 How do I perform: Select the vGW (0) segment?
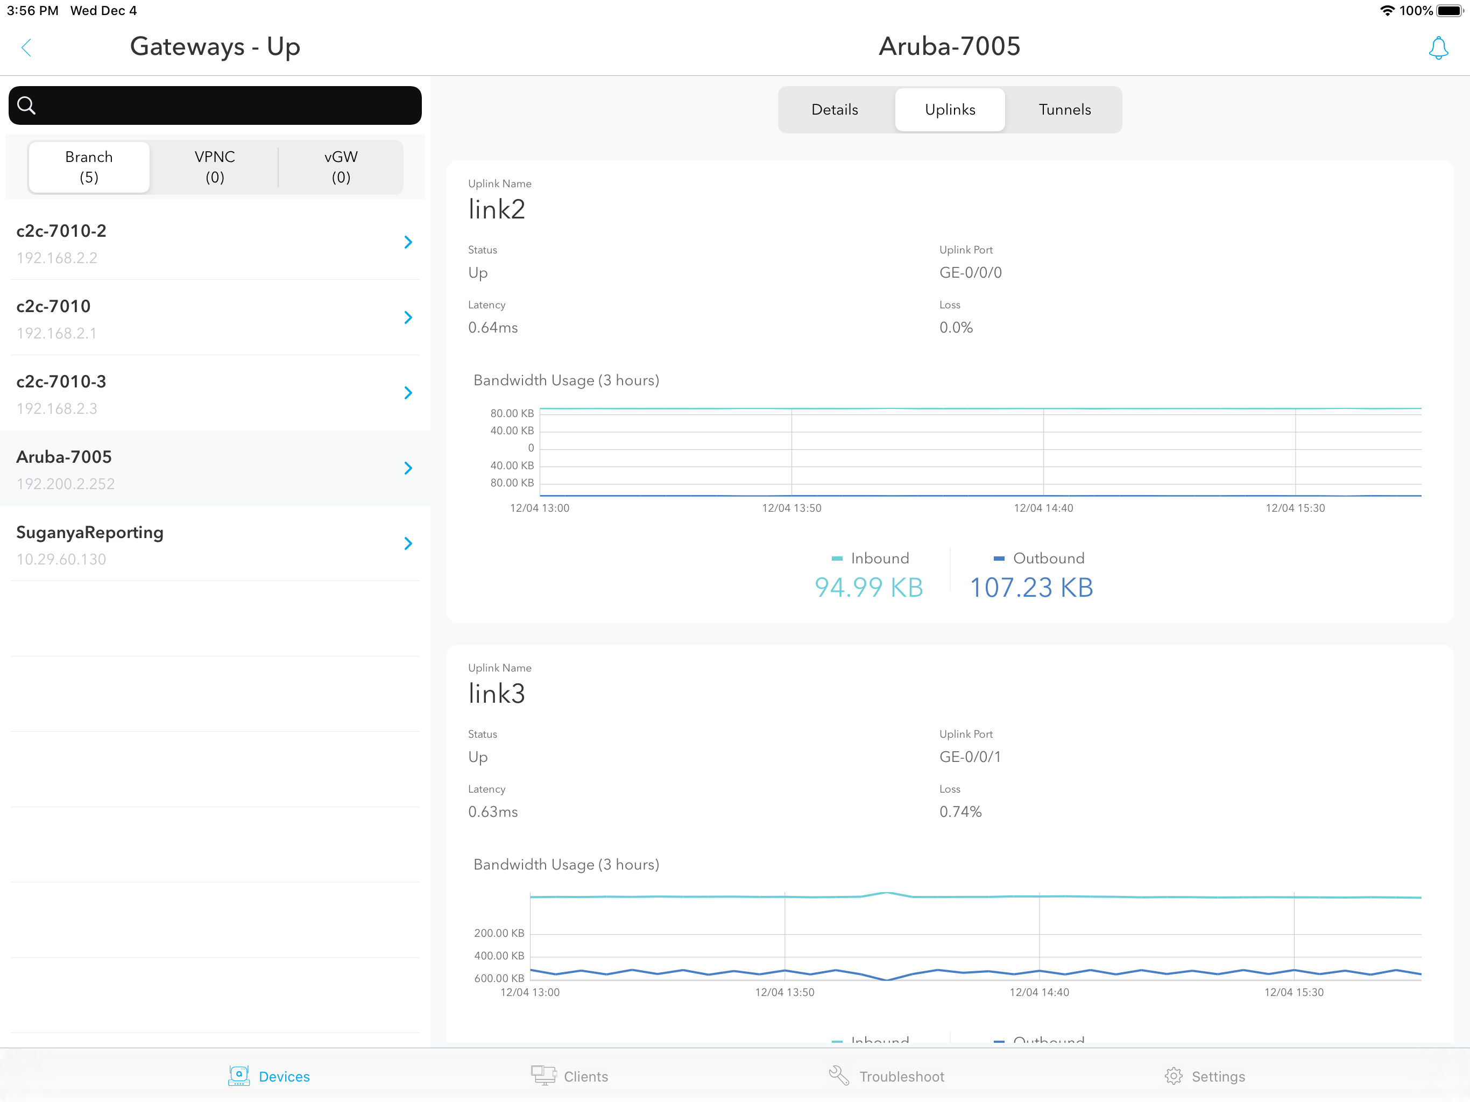pos(341,167)
